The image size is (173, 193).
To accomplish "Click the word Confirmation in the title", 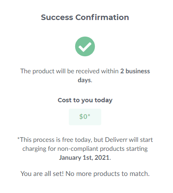I will 102,17.
